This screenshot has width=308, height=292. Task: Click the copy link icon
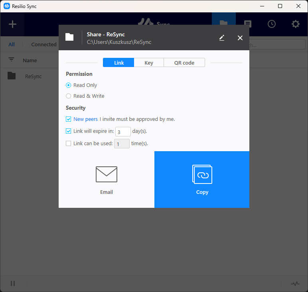tap(202, 174)
